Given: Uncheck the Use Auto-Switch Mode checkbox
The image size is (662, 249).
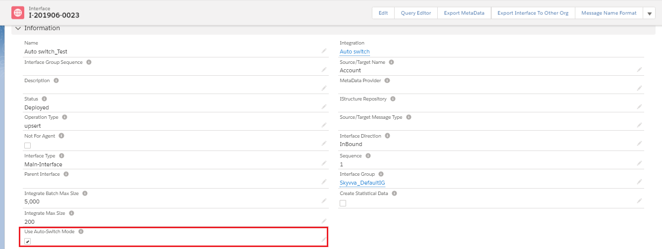Looking at the screenshot, I should pyautogui.click(x=28, y=242).
